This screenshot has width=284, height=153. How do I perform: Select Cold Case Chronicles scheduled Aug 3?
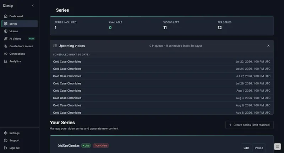coord(162,98)
